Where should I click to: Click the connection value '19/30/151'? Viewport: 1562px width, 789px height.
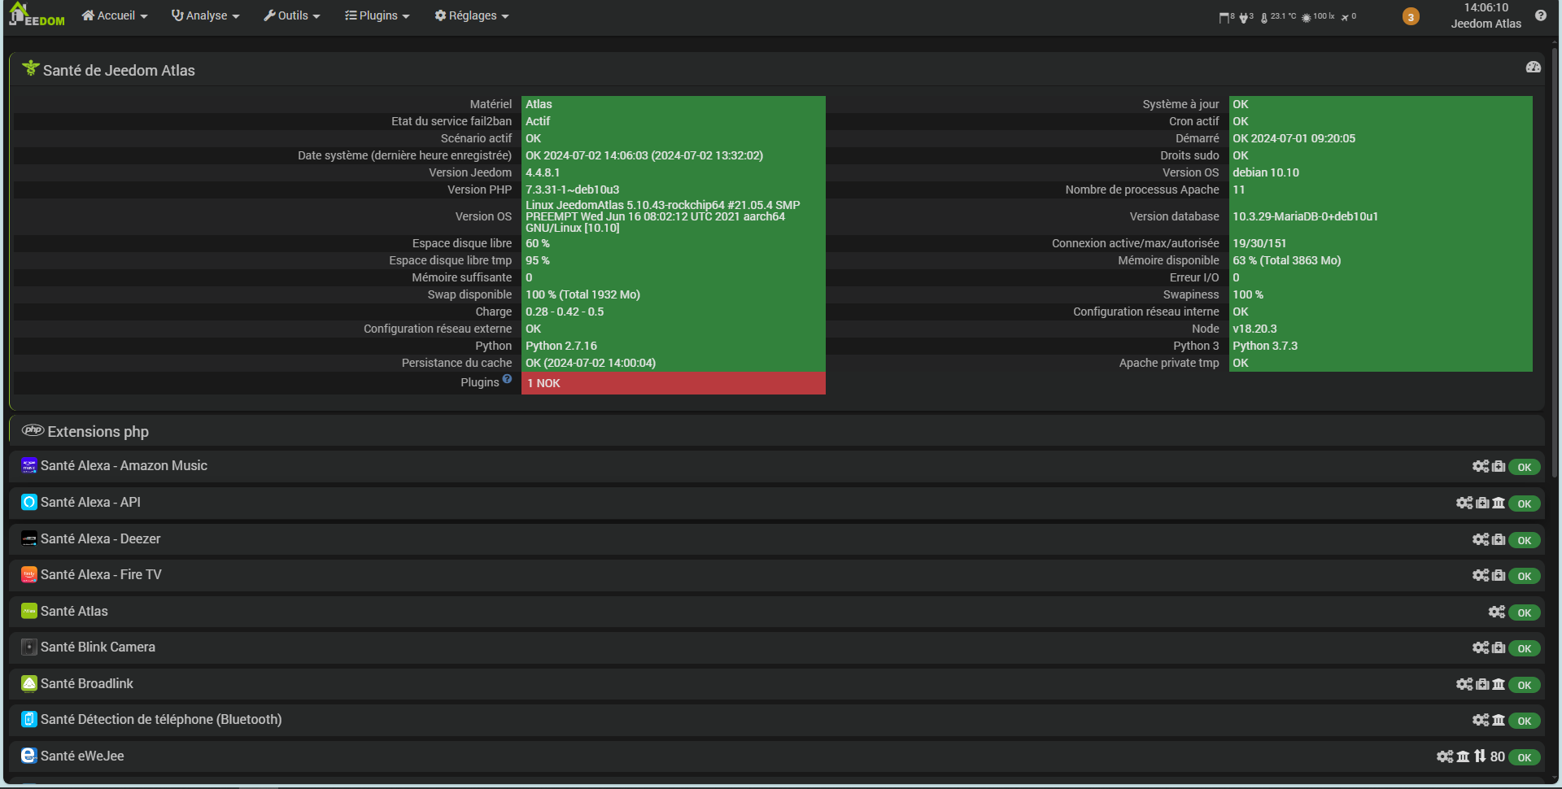coord(1259,243)
